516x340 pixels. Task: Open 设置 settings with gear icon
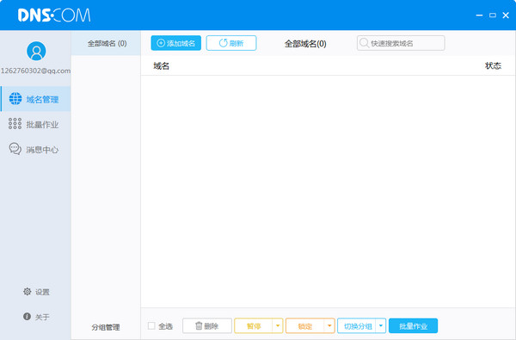(36, 292)
